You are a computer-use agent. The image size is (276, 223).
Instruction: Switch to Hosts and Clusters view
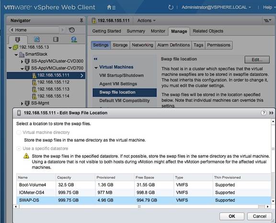(x=18, y=39)
